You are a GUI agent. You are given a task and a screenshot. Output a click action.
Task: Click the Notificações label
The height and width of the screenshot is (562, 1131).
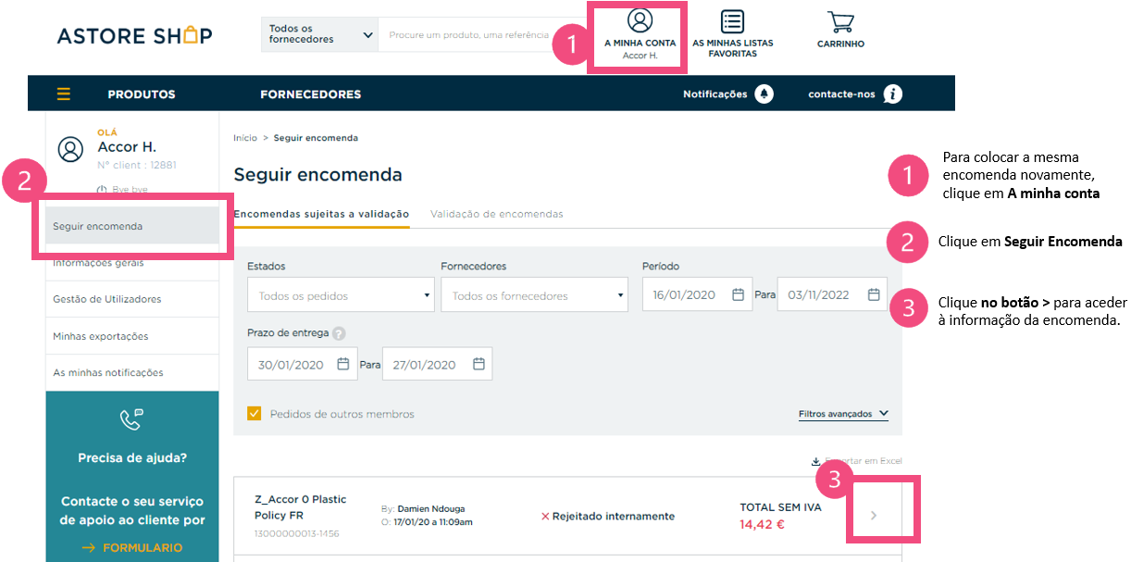tap(715, 94)
